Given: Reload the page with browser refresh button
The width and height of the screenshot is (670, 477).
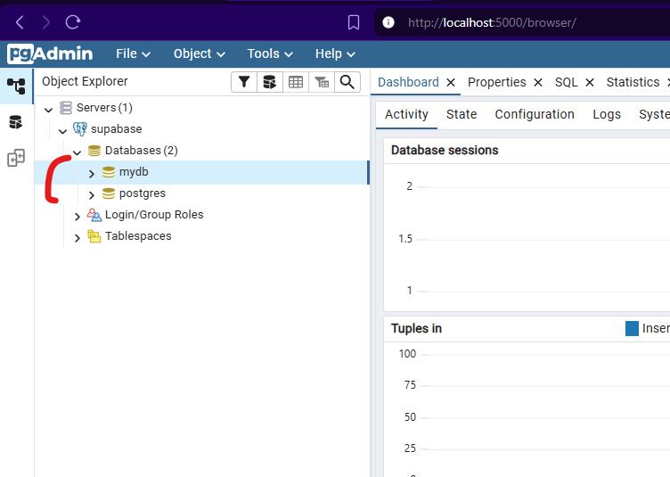Looking at the screenshot, I should click(x=73, y=22).
